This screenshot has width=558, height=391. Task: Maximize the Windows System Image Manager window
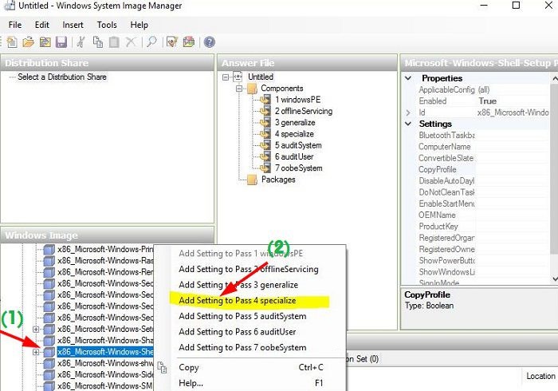(x=516, y=6)
